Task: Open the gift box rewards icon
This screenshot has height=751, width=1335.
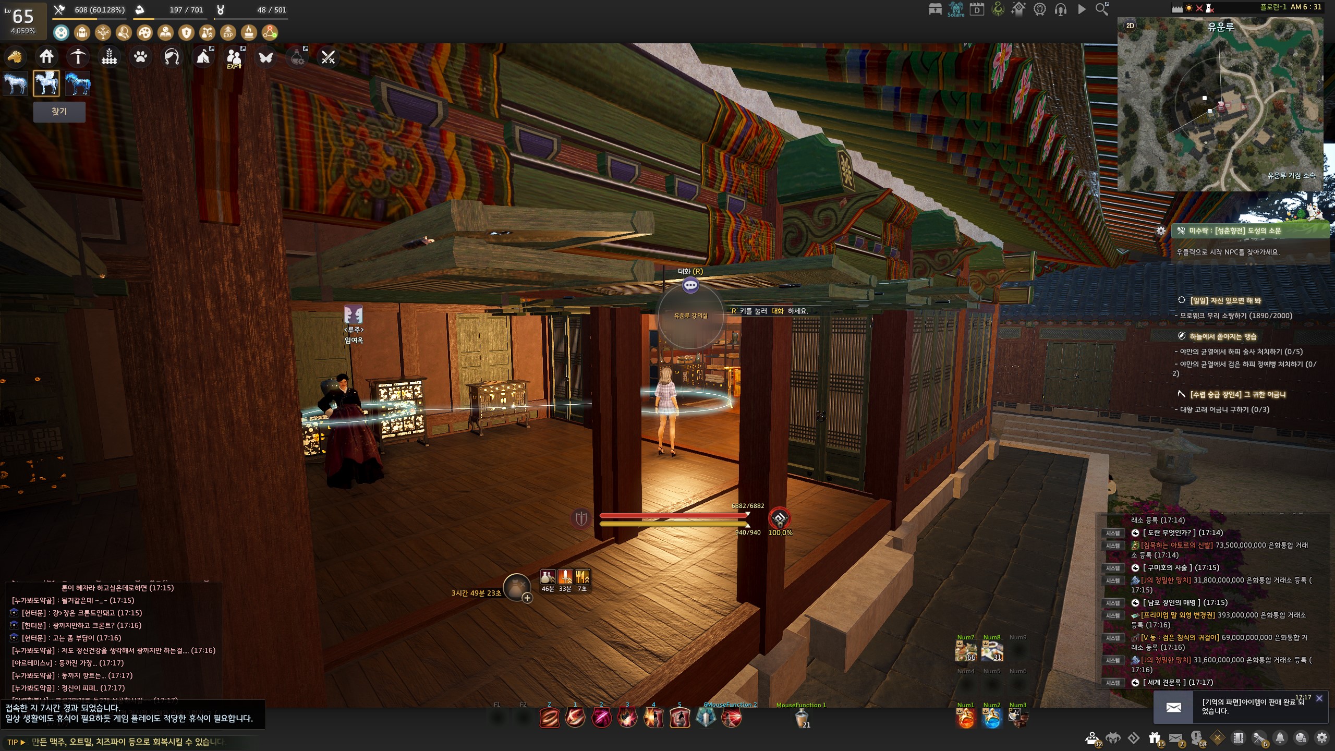Action: click(1154, 738)
